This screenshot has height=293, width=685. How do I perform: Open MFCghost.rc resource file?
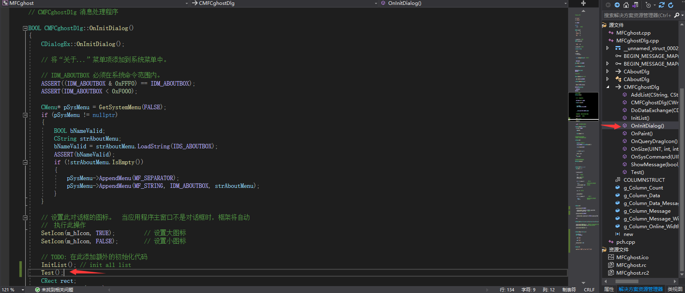[631, 265]
